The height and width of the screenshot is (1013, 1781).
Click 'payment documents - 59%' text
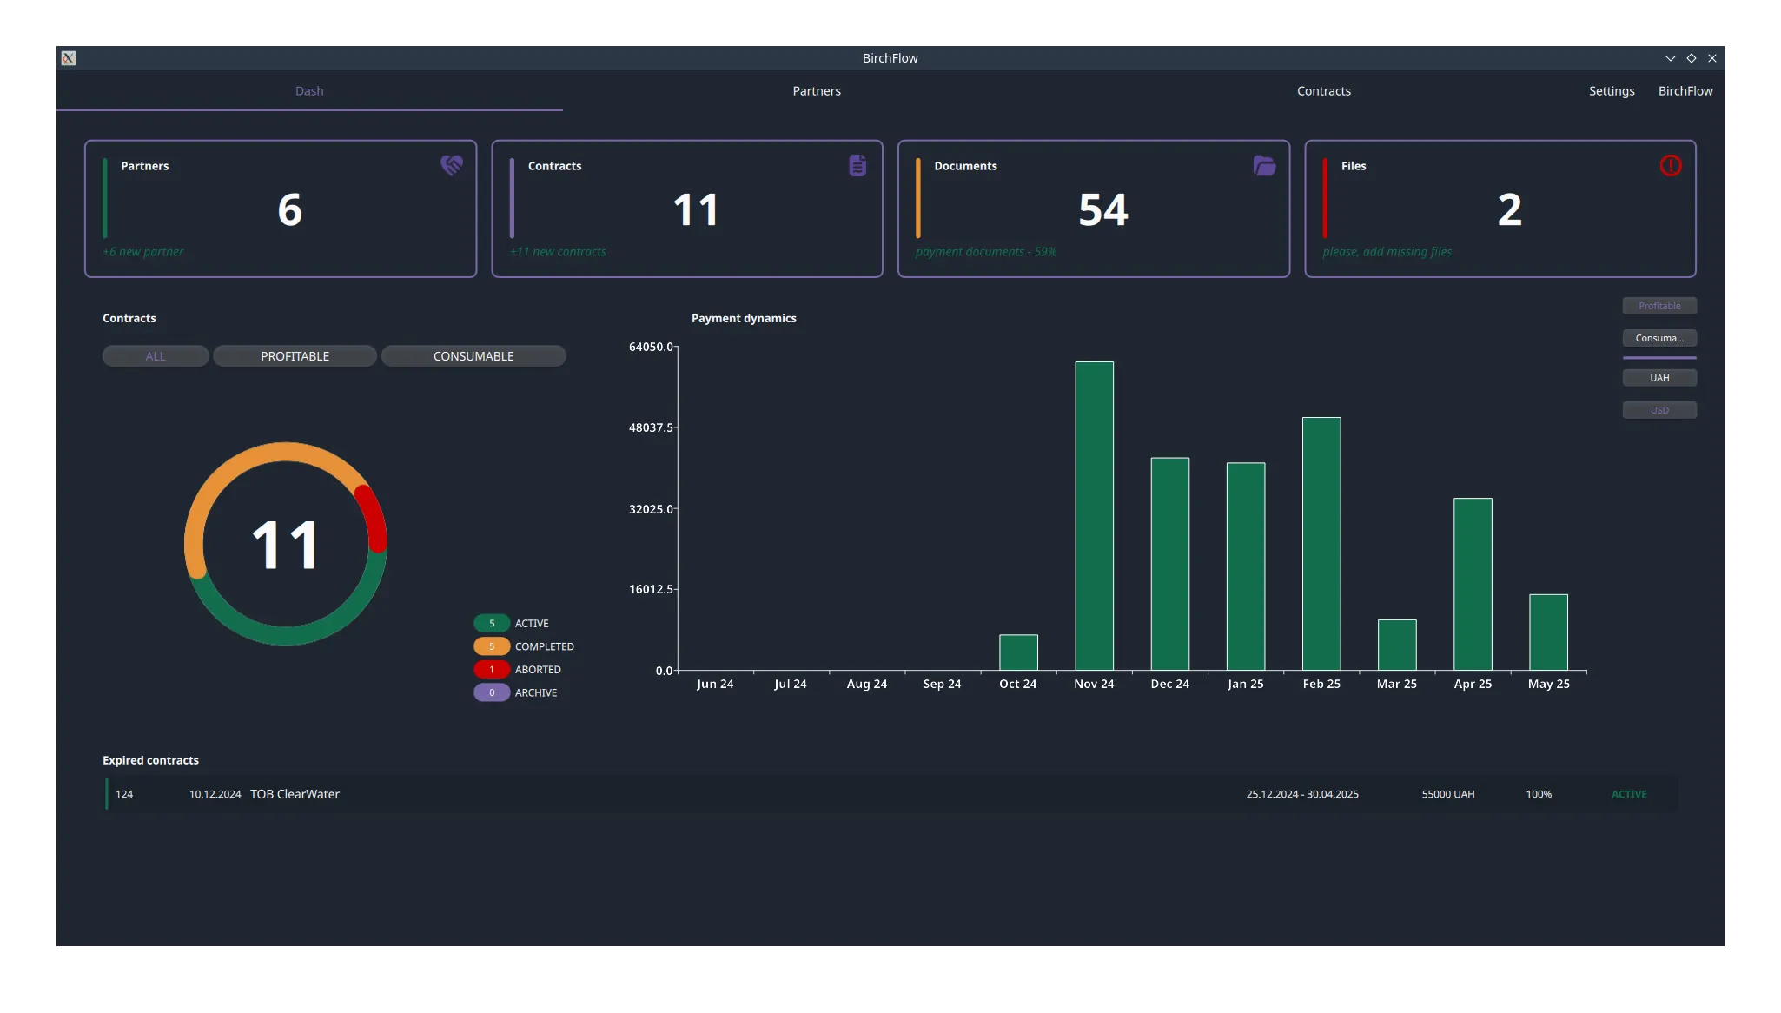pos(986,252)
